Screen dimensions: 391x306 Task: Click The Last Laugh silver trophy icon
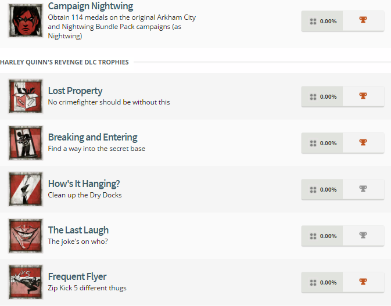pos(363,236)
